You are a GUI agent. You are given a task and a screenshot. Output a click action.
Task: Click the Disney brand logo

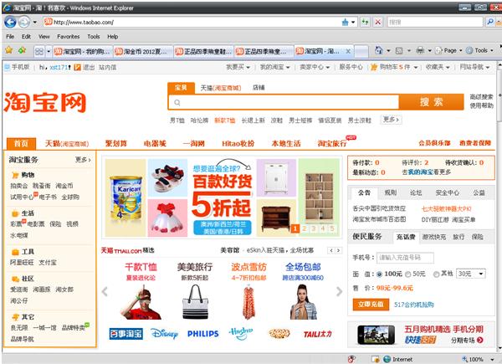pos(164,334)
